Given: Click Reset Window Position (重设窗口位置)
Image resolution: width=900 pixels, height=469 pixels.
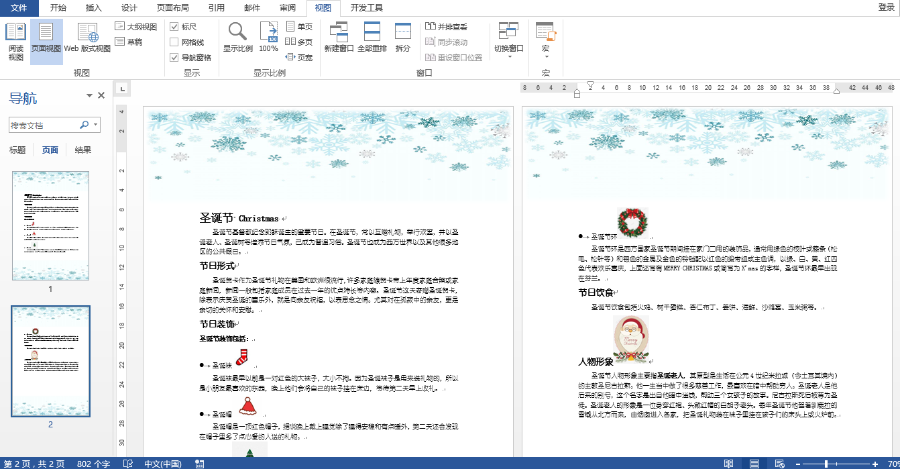Looking at the screenshot, I should [454, 58].
